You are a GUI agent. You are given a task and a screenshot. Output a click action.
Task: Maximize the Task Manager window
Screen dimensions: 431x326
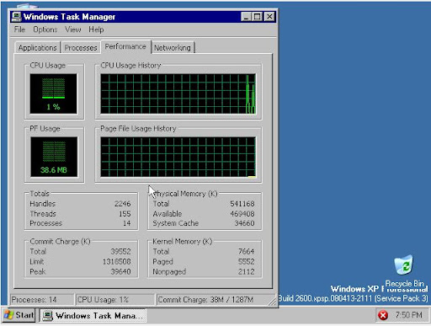[x=257, y=17]
